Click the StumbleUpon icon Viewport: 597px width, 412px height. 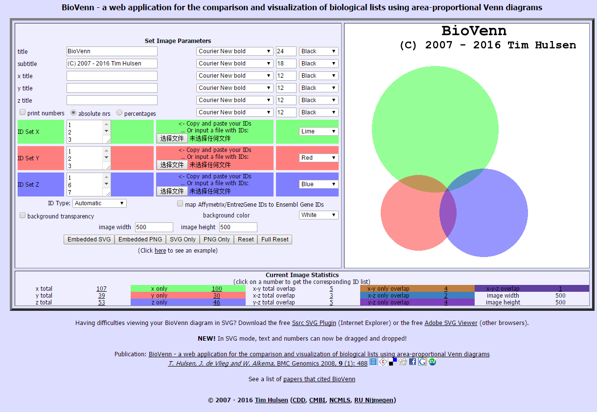pos(432,362)
